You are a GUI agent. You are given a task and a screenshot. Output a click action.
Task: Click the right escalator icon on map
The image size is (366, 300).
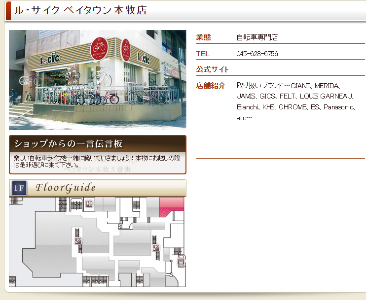(x=156, y=248)
